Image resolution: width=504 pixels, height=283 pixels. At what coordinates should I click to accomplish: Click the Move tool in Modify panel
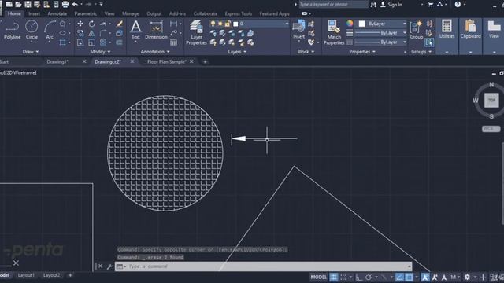(80, 24)
